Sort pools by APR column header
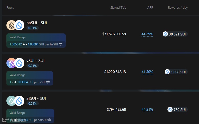The height and width of the screenshot is (124, 199). [x=150, y=8]
